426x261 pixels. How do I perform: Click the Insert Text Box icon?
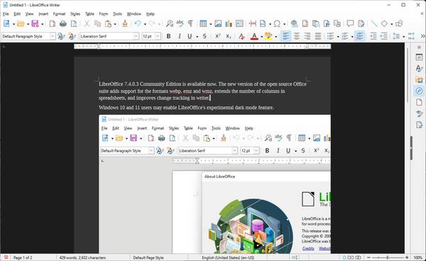coord(239,24)
